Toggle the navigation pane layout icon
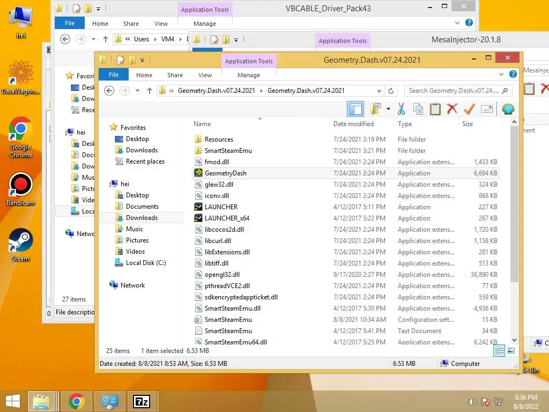Screen dimensions: 549x412 355,109
